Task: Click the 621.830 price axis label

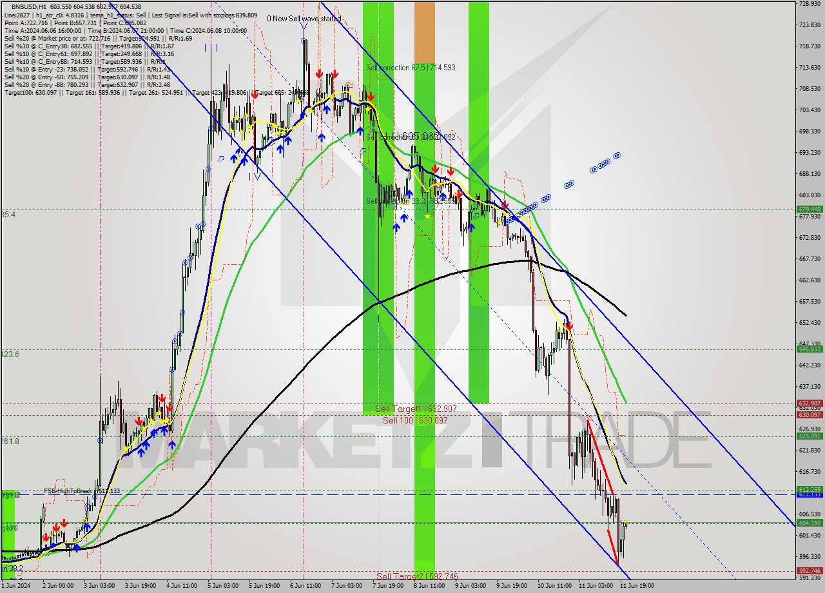Action: [810, 450]
